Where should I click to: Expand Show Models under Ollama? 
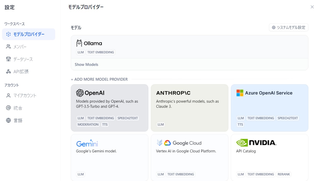pyautogui.click(x=86, y=65)
